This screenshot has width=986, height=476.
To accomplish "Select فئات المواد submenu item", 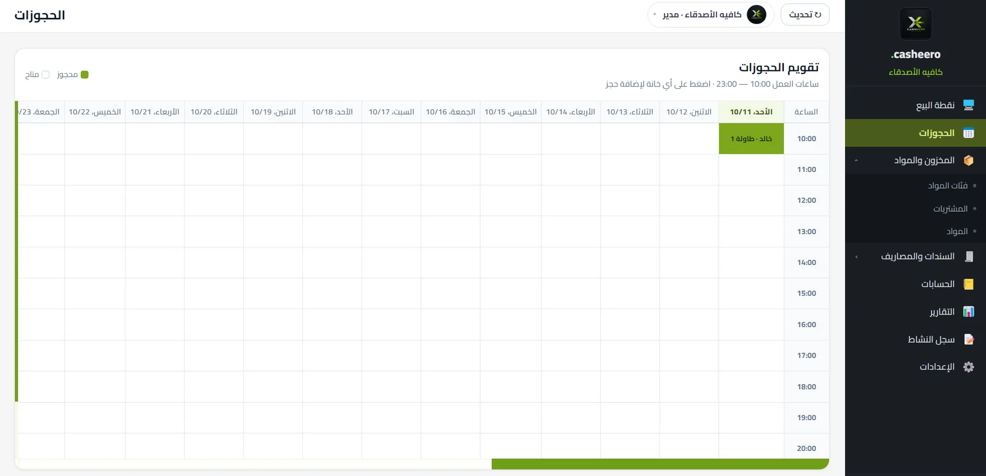I will click(x=915, y=185).
